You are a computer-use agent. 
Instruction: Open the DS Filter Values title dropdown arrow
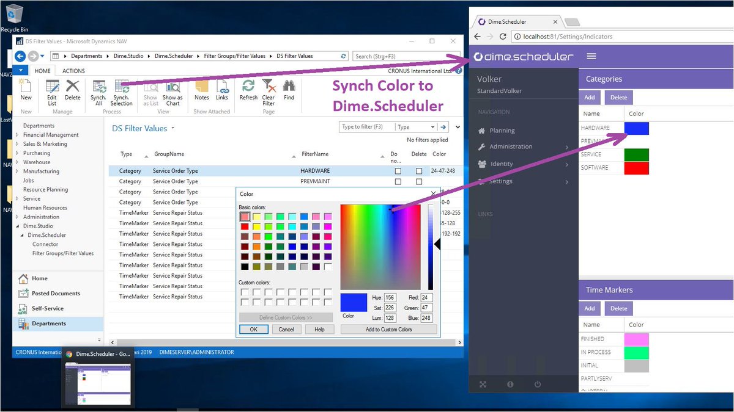pyautogui.click(x=172, y=129)
